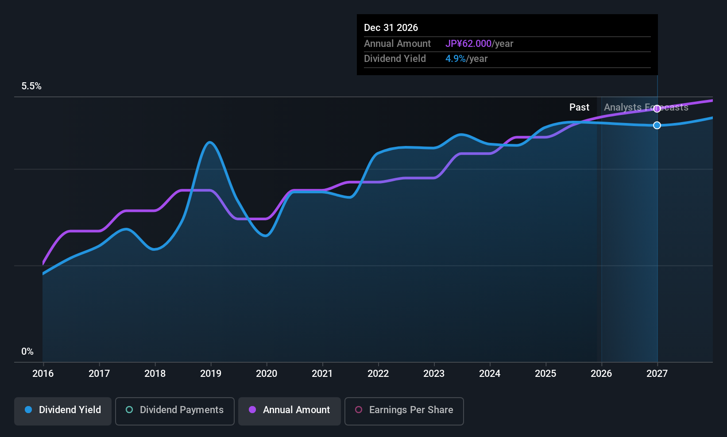Click the Past section label
Image resolution: width=727 pixels, height=437 pixels.
[x=579, y=107]
